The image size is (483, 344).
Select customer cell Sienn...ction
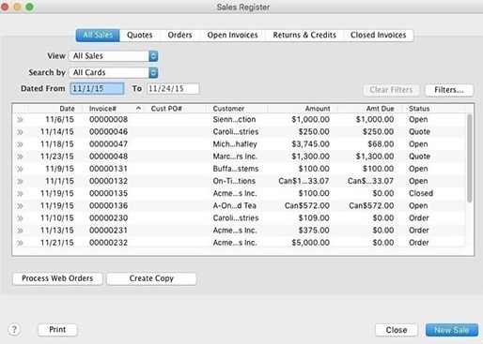click(x=234, y=119)
